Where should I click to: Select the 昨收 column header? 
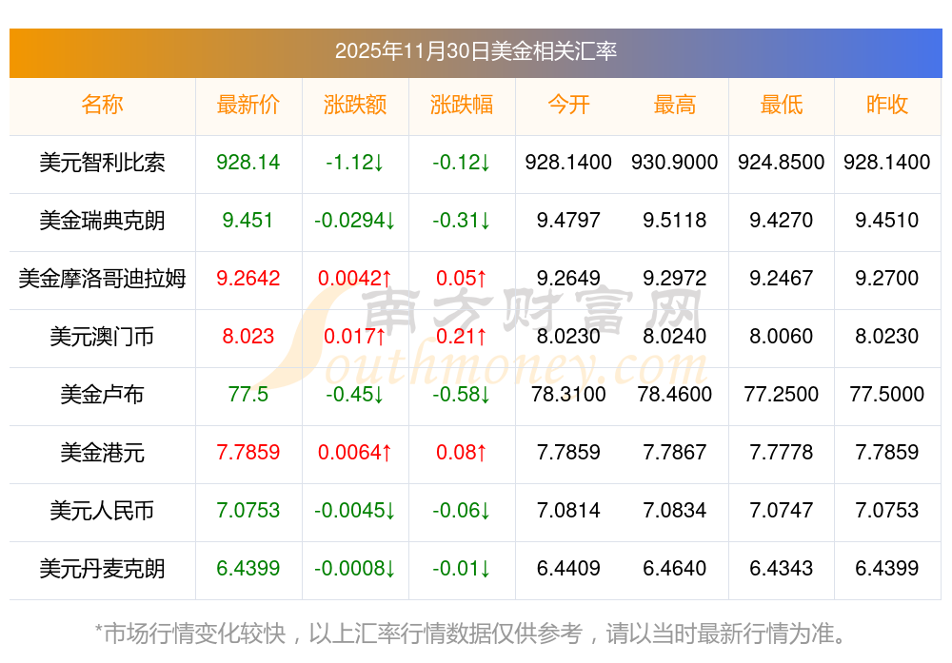point(887,105)
